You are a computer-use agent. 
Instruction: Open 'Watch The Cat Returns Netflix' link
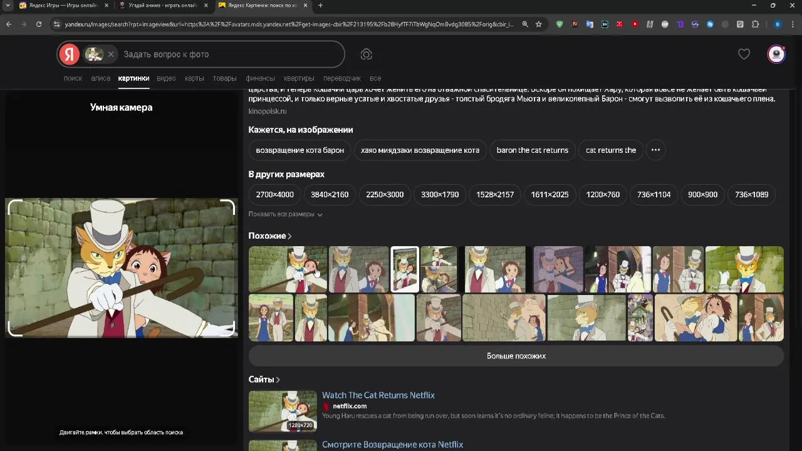[x=378, y=395]
